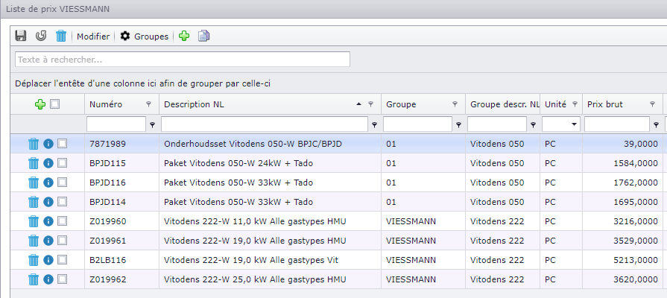
Task: Open filter condition menu beside Description NL filter box
Action: click(x=374, y=125)
